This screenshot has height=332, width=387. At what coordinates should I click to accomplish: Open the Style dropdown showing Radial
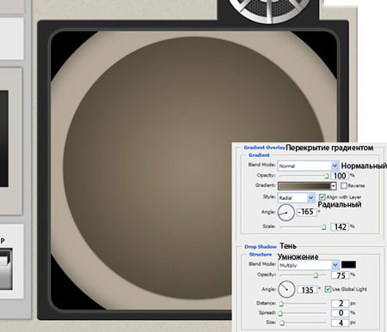[x=296, y=197]
